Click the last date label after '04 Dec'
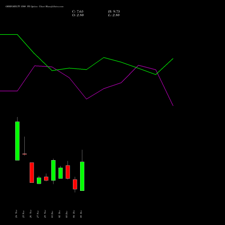 [x=81, y=214]
